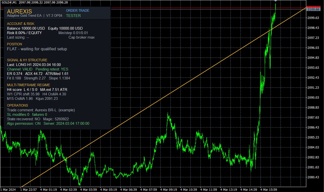Viewport: 324px width, 192px height.
Task: Select the orange diagonal trendline
Action: [x=163, y=98]
